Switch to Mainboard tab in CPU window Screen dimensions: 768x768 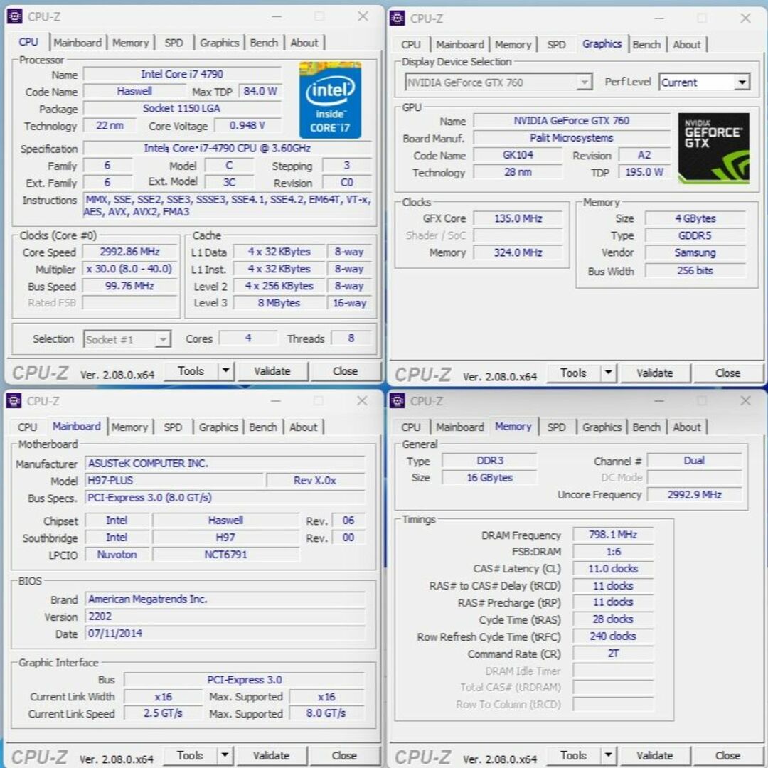click(78, 43)
